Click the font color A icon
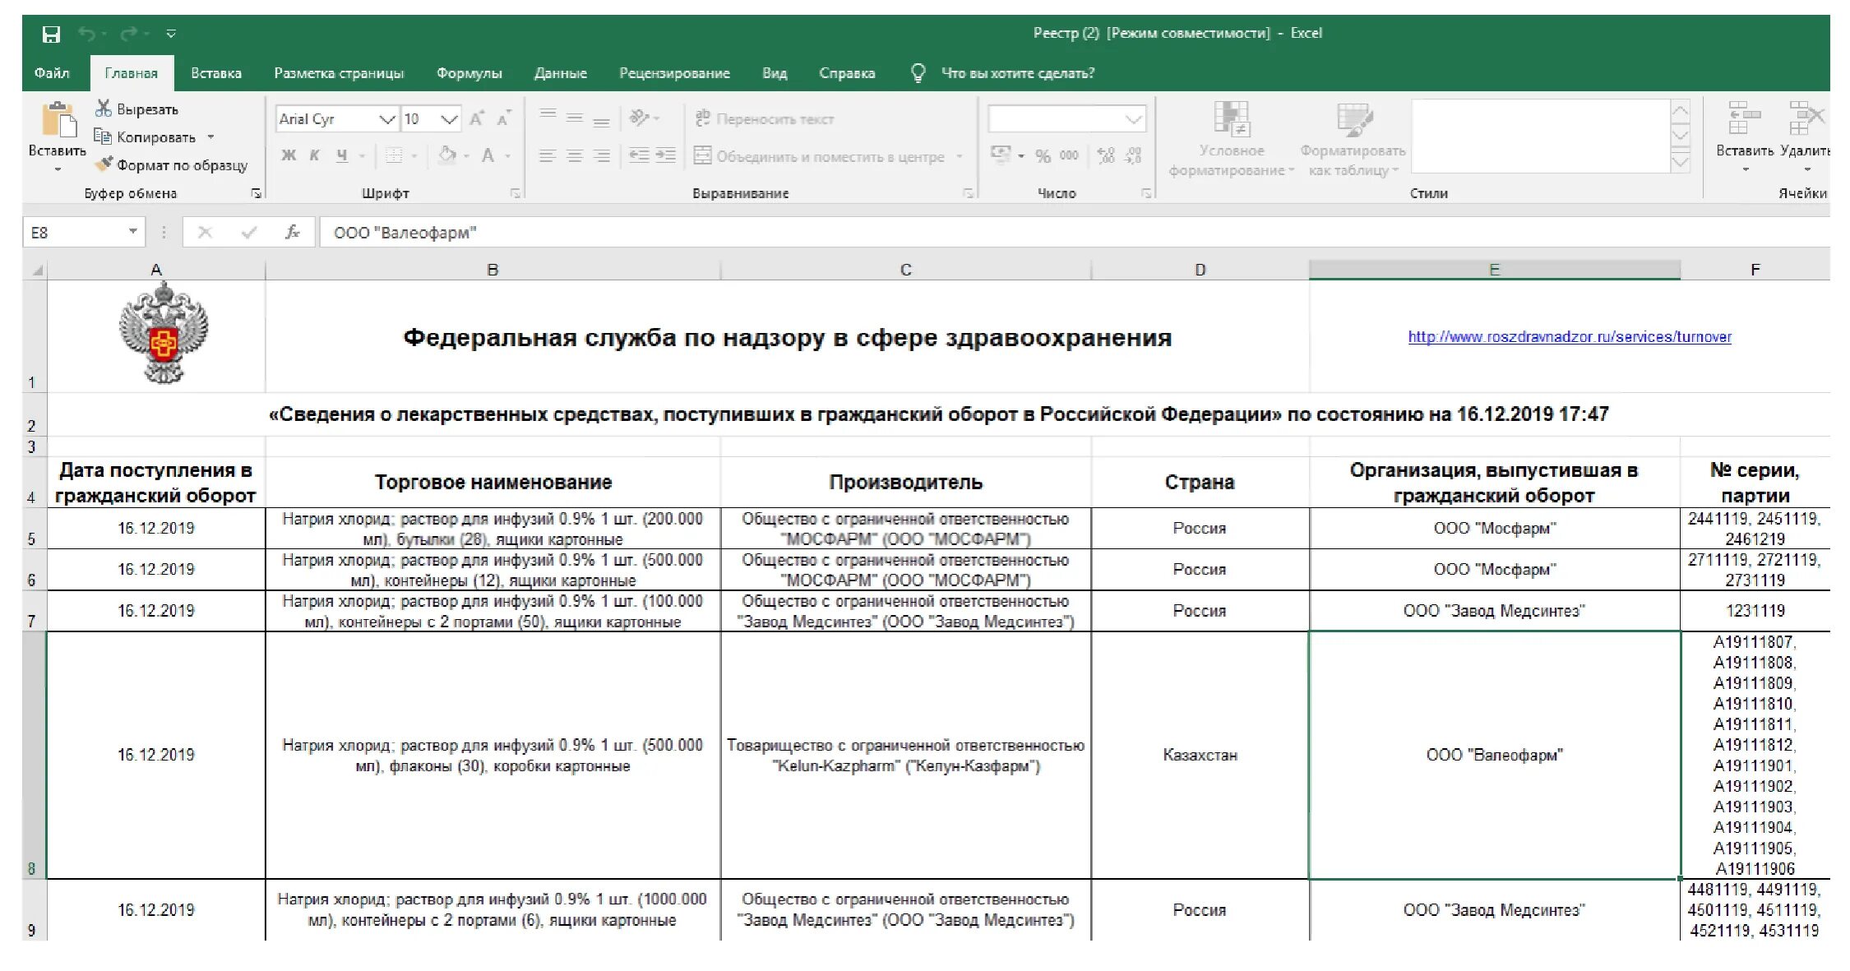This screenshot has width=1850, height=971. 488,155
